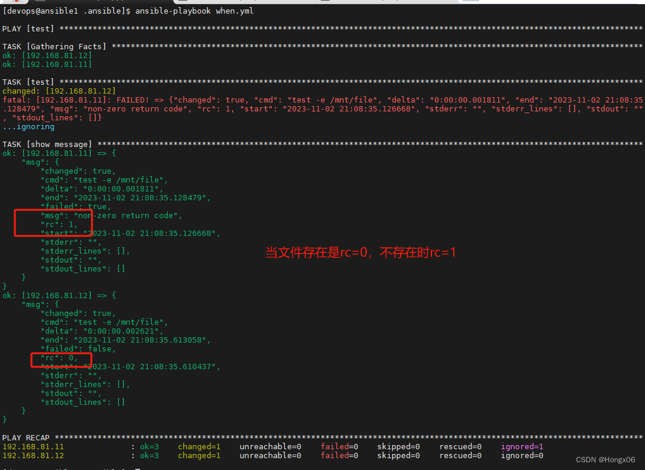Image resolution: width=645 pixels, height=470 pixels.
Task: Select the red annotation about rc values
Action: coord(361,252)
